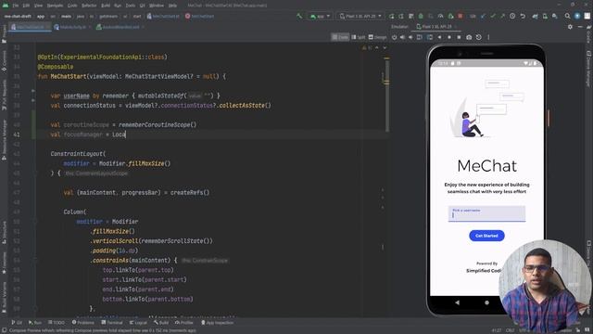Screen dimensions: 593x334
Task: Select the Pixel 3 XL API 29 emulator tab
Action: tap(436, 27)
